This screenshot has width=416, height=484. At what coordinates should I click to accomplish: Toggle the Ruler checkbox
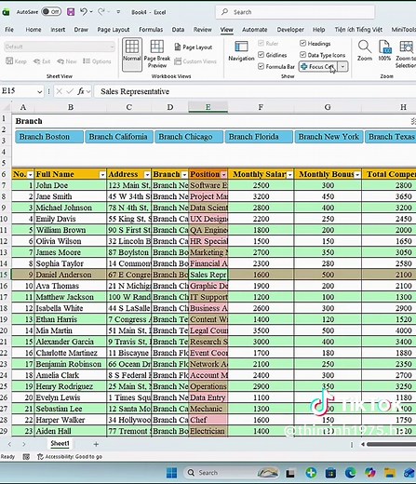[261, 44]
